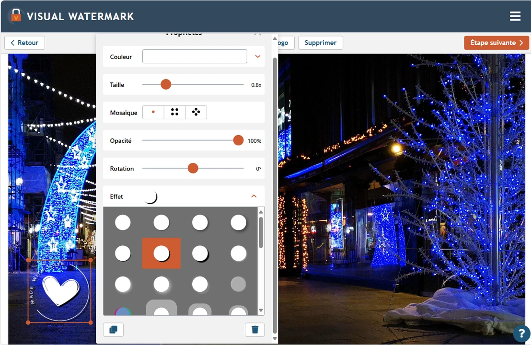Select the largest gray rounded-square background effect
531x345 pixels.
tap(161, 308)
